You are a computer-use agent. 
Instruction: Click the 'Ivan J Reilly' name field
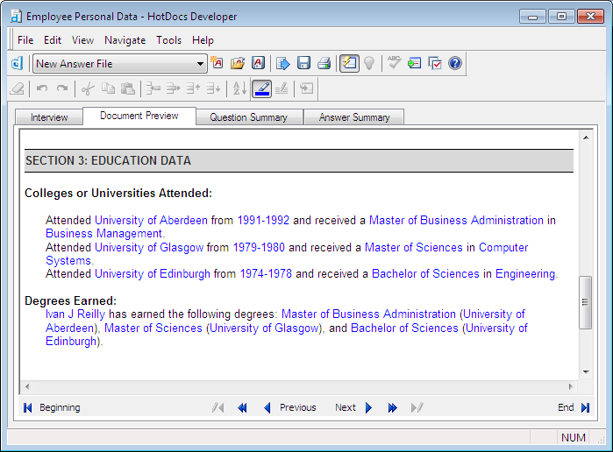[x=75, y=314]
